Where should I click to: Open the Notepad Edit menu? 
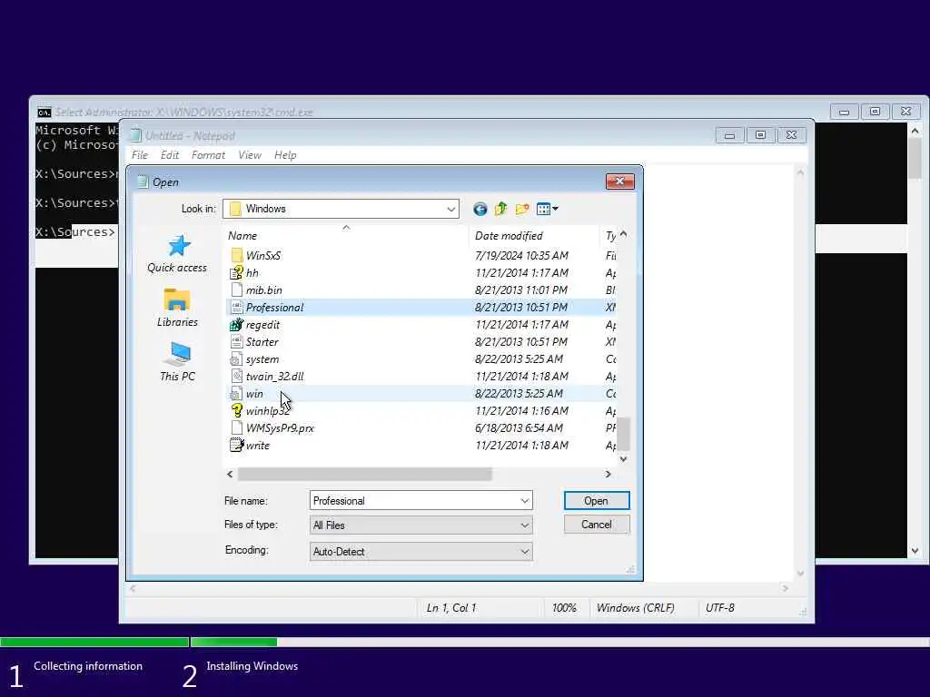coord(170,155)
